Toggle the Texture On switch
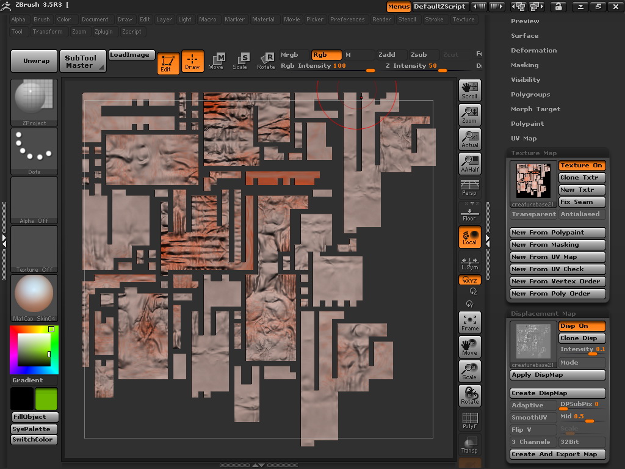Viewport: 625px width, 469px height. (x=582, y=165)
